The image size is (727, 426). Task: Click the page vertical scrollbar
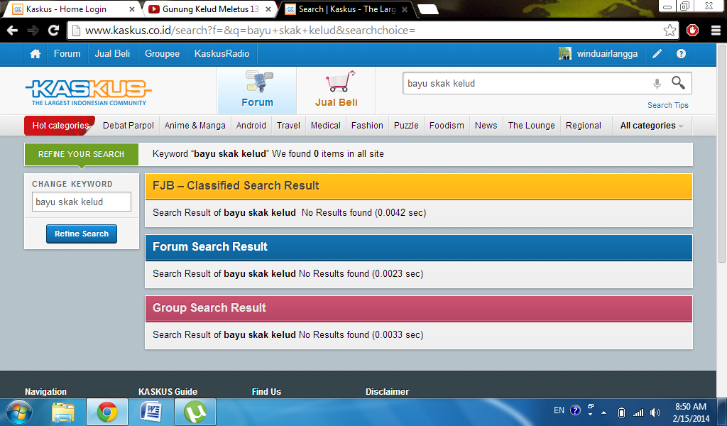coord(722,153)
